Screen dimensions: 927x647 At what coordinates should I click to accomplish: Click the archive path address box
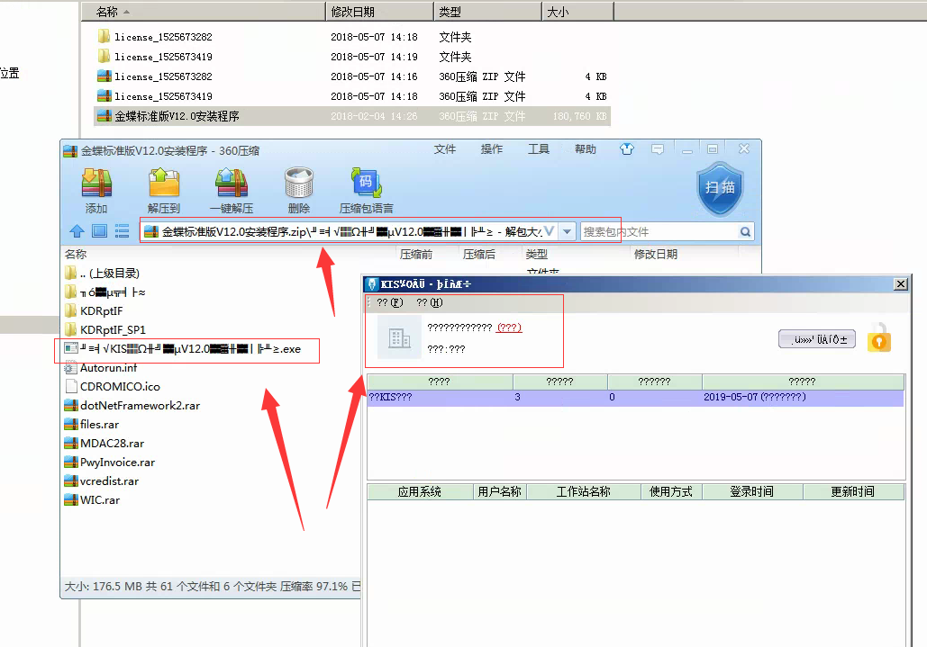pos(350,232)
